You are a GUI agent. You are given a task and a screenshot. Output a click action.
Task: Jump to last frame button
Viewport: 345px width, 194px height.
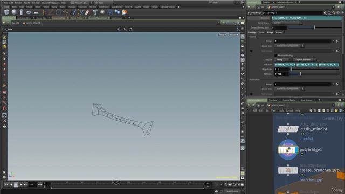click(x=26, y=185)
